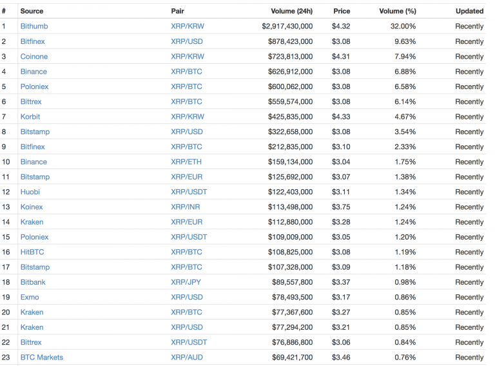Select the $3.28 price in Kraken row 14
Image resolution: width=495 pixels, height=366 pixels.
pos(341,222)
